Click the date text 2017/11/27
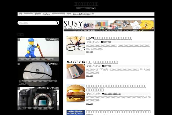This screenshot has height=115, width=172. click(x=94, y=94)
